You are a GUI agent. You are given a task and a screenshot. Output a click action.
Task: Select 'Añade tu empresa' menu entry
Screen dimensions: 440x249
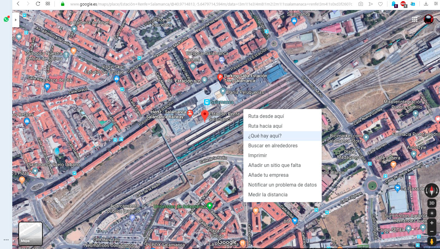coord(282,175)
